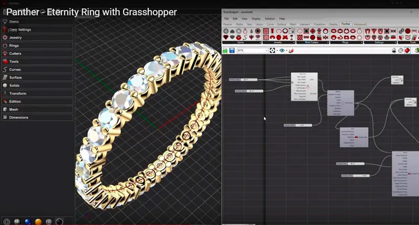419x225 pixels.
Task: Expand the Jewelry ribbon group
Action: tap(279, 42)
